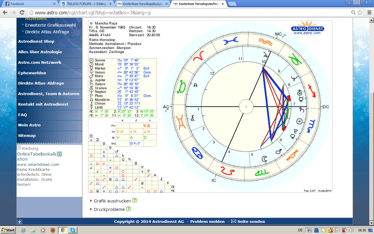Open the www.smartsheet.com ad link

click(x=38, y=164)
